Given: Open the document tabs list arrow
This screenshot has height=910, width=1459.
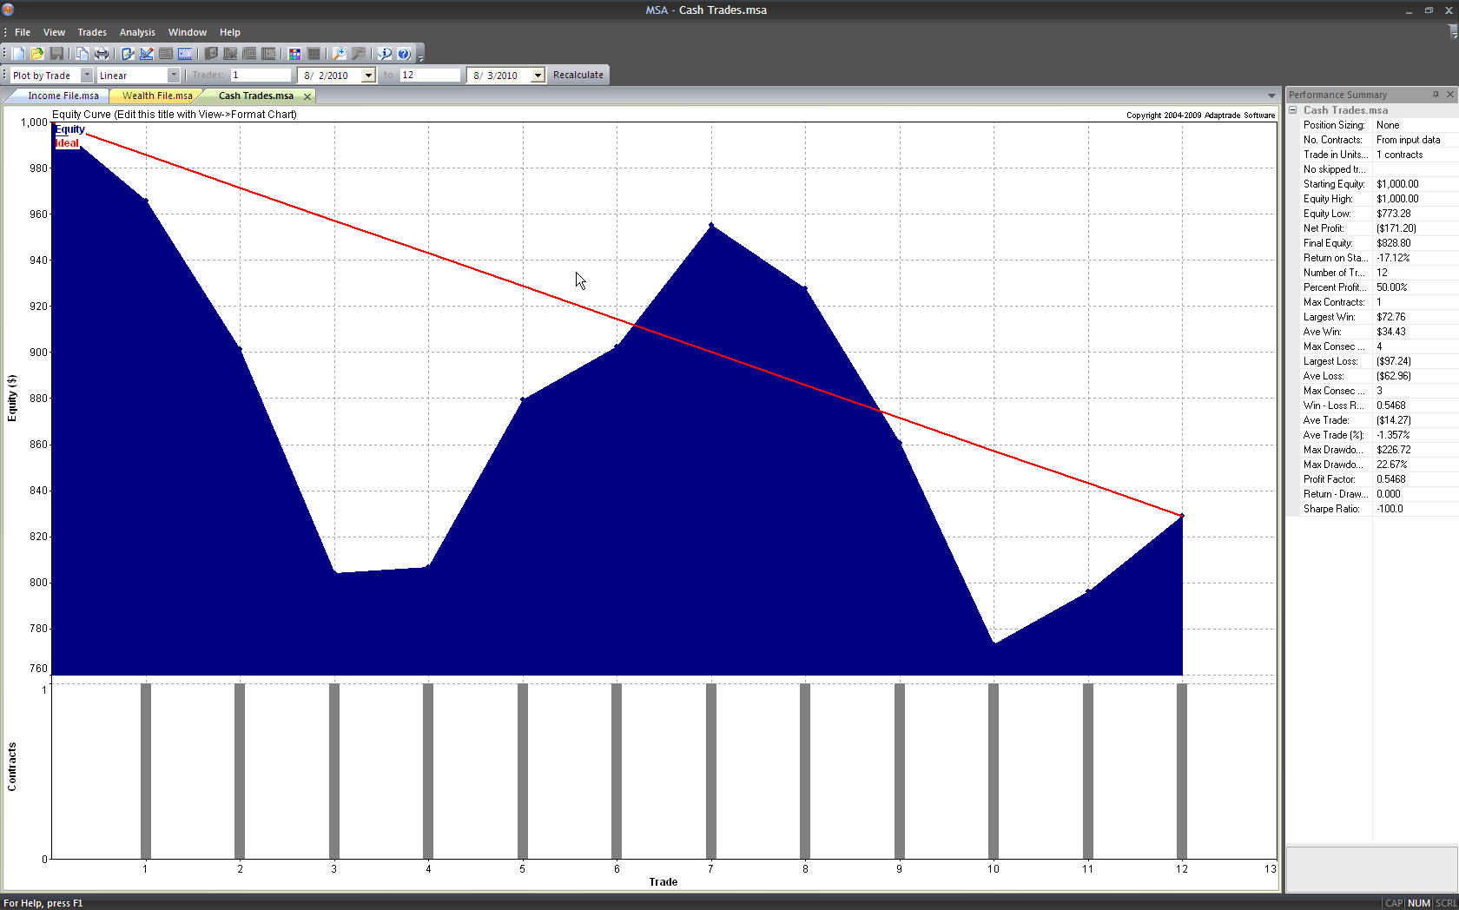Looking at the screenshot, I should (1271, 96).
